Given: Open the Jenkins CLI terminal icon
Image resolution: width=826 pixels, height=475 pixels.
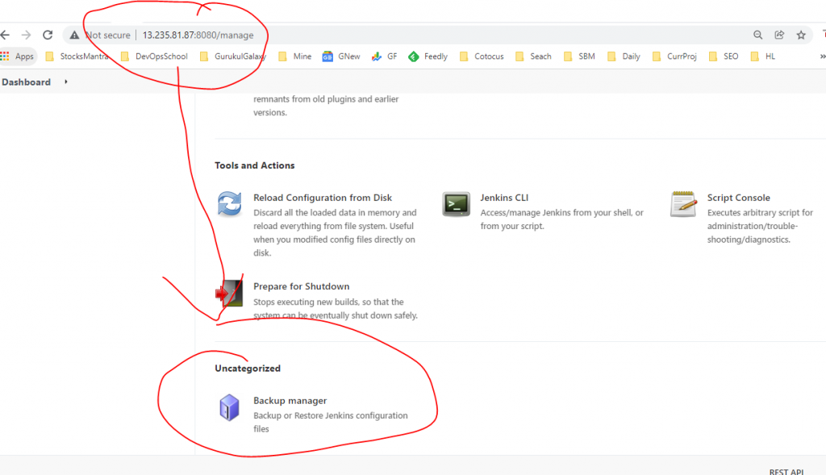Looking at the screenshot, I should 456,204.
